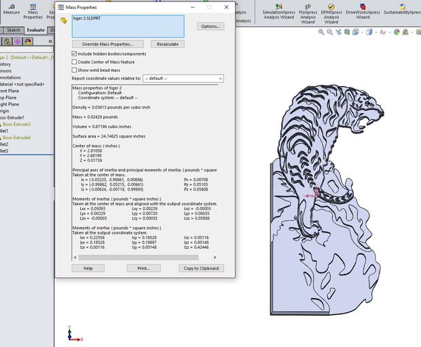The width and height of the screenshot is (421, 347).
Task: Click Zoom to Fit in view toolbar
Action: pos(321,32)
